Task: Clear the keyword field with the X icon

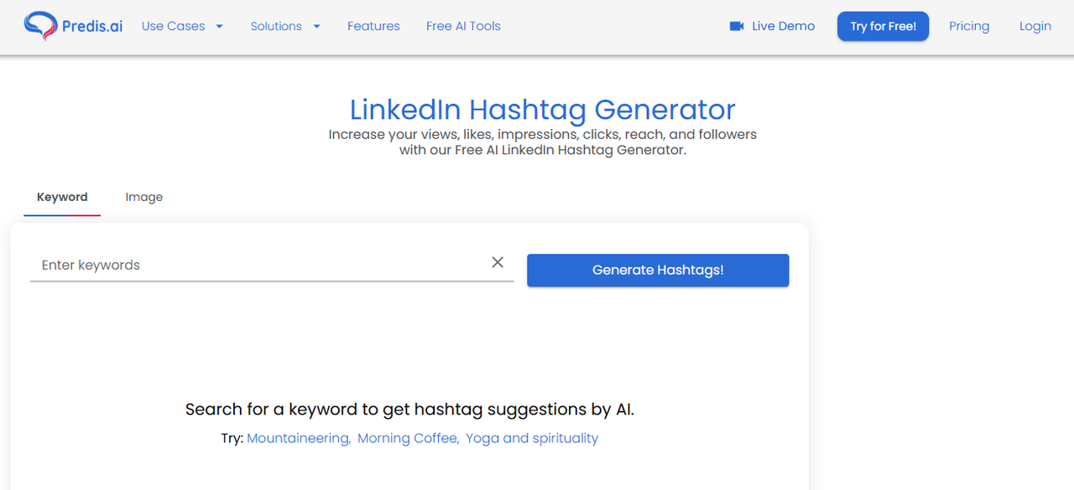Action: click(x=498, y=263)
